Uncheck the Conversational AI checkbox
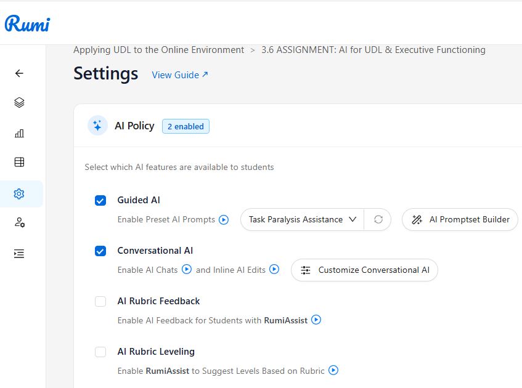This screenshot has width=522, height=388. (100, 251)
